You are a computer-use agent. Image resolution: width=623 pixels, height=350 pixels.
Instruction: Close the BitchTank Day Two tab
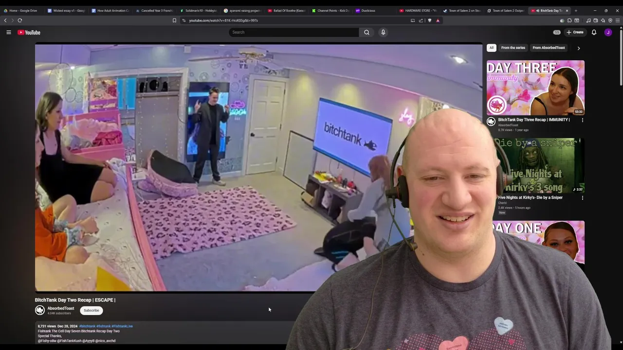click(567, 10)
